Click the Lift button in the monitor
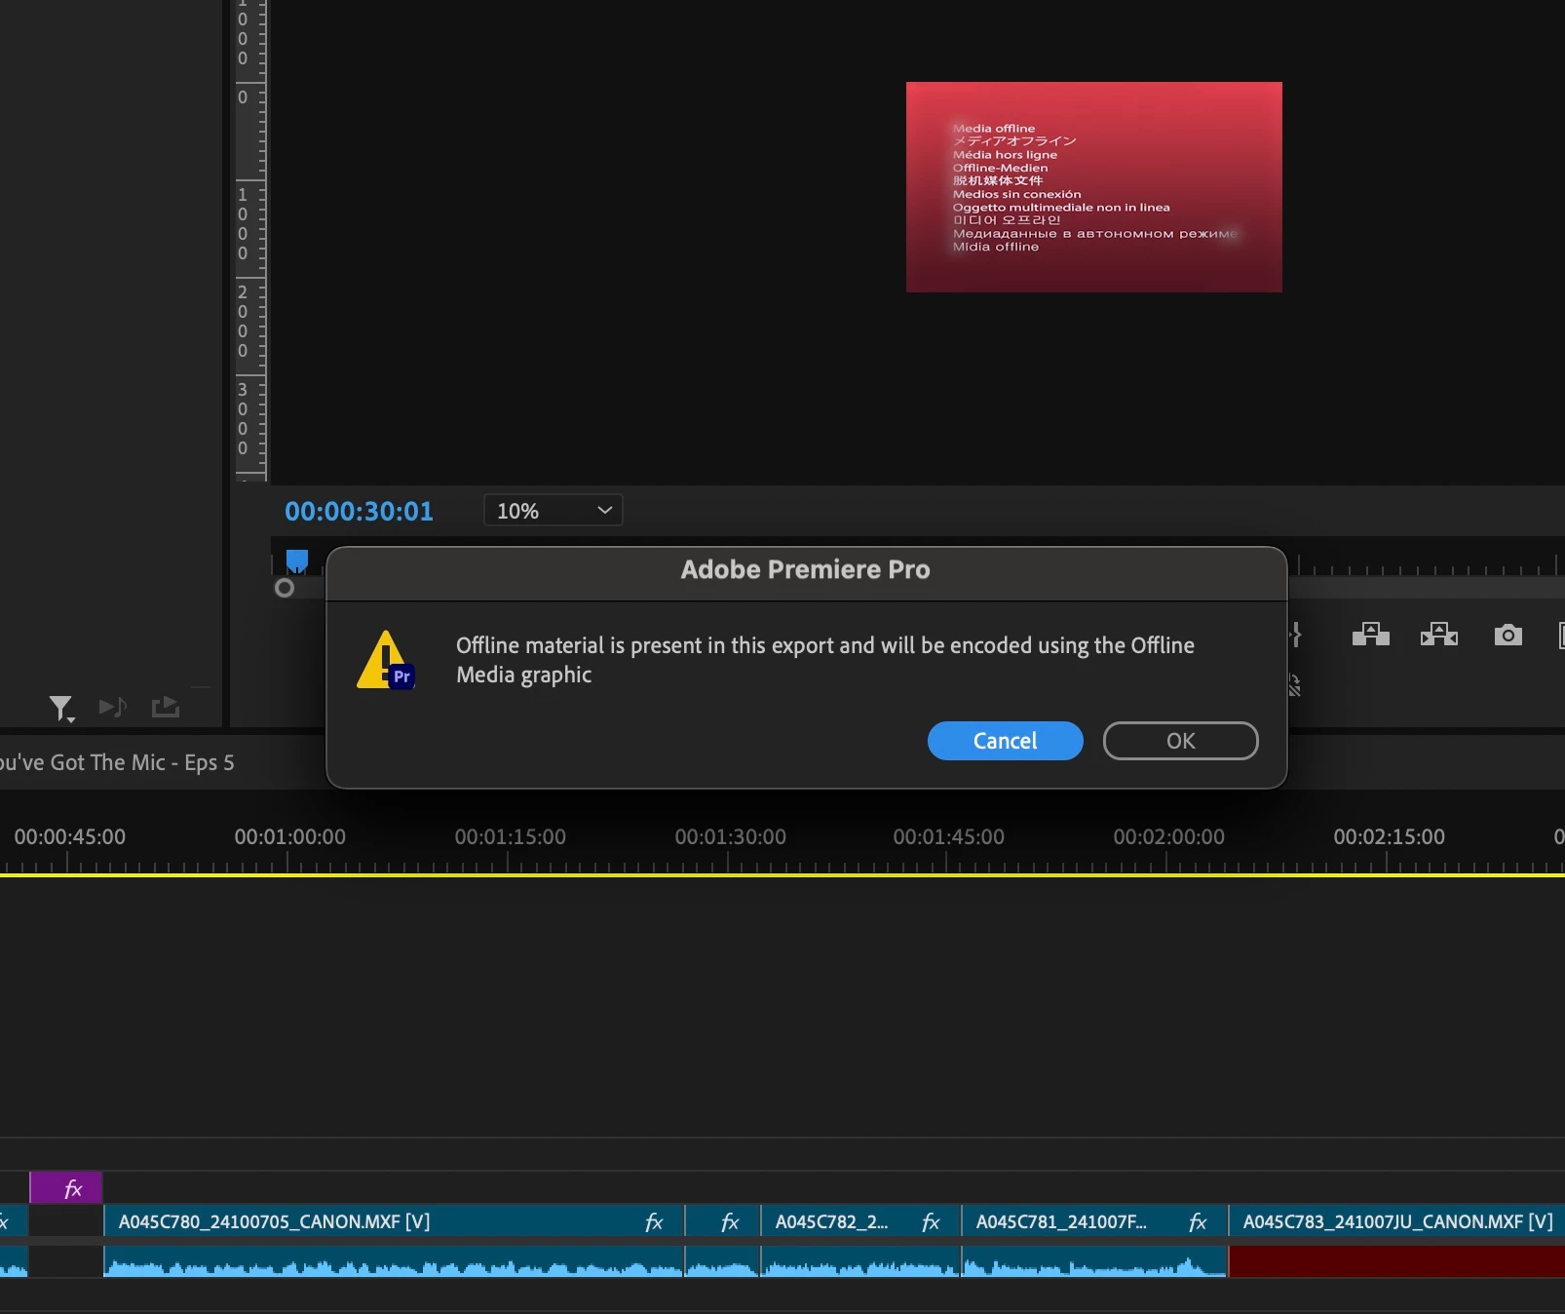 coord(1371,636)
